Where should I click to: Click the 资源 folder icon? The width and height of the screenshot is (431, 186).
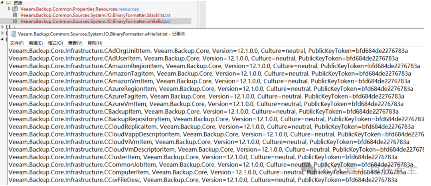[x=8, y=3]
